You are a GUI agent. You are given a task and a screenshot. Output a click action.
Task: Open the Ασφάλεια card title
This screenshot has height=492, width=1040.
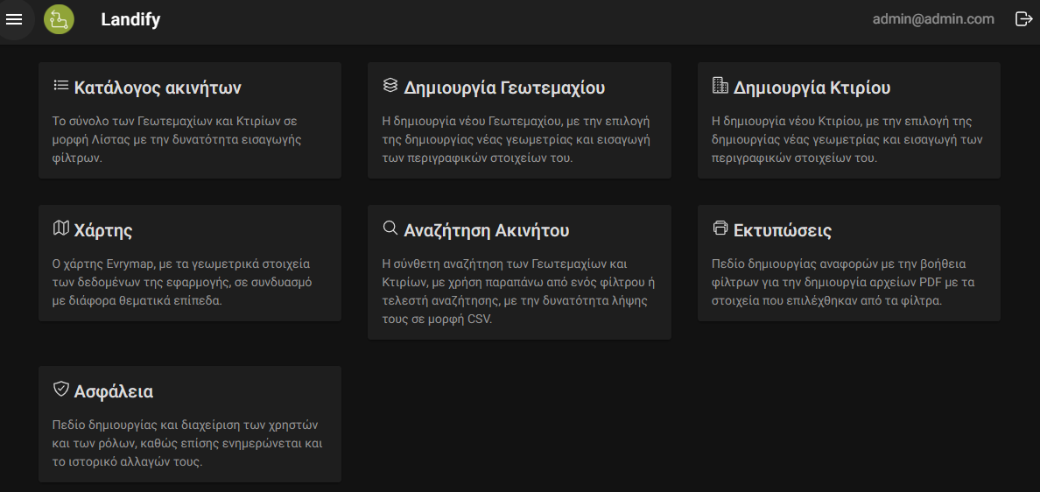coord(114,392)
